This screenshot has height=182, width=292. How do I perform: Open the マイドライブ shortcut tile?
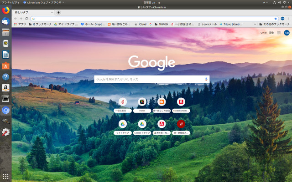[x=123, y=124]
